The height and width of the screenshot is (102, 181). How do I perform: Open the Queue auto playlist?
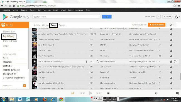6,58
